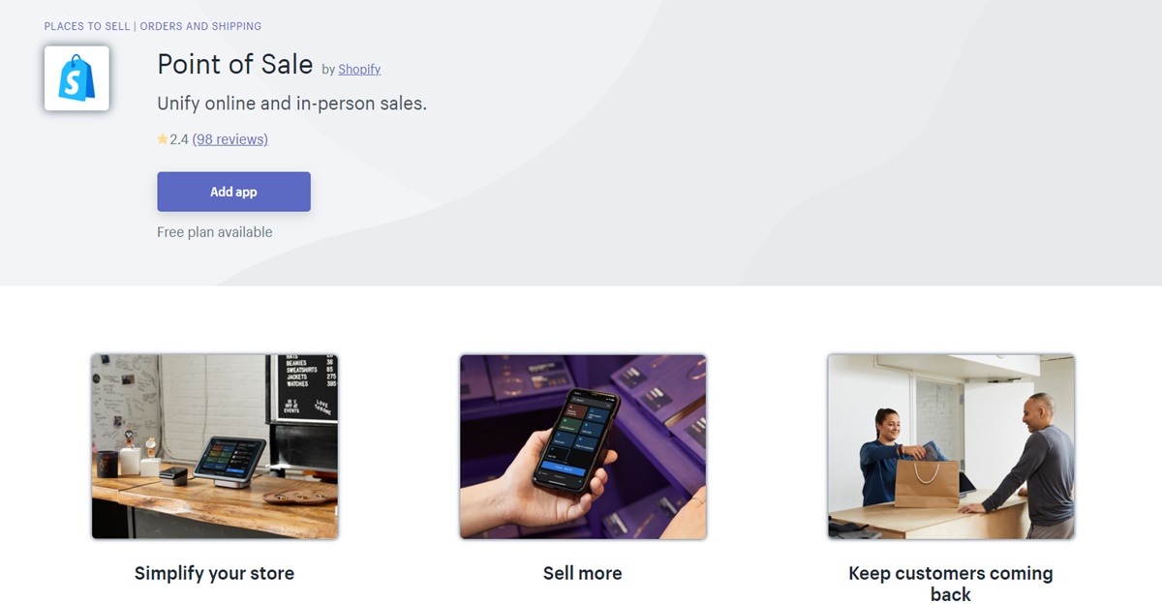Click the Point of Sale title
The image size is (1162, 604).
[234, 65]
